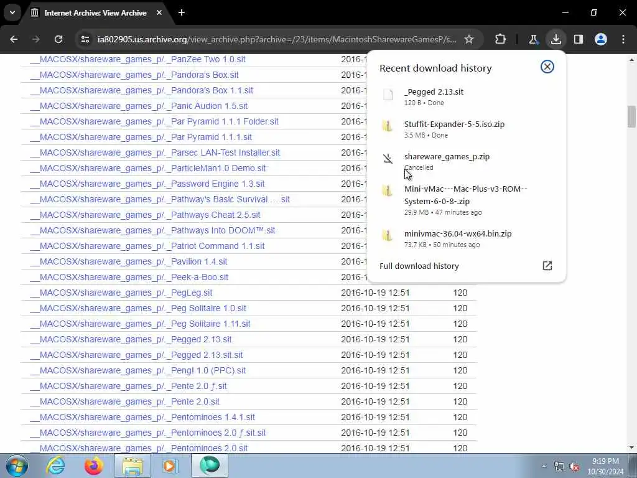Bookmark this page with the star icon

pyautogui.click(x=469, y=39)
